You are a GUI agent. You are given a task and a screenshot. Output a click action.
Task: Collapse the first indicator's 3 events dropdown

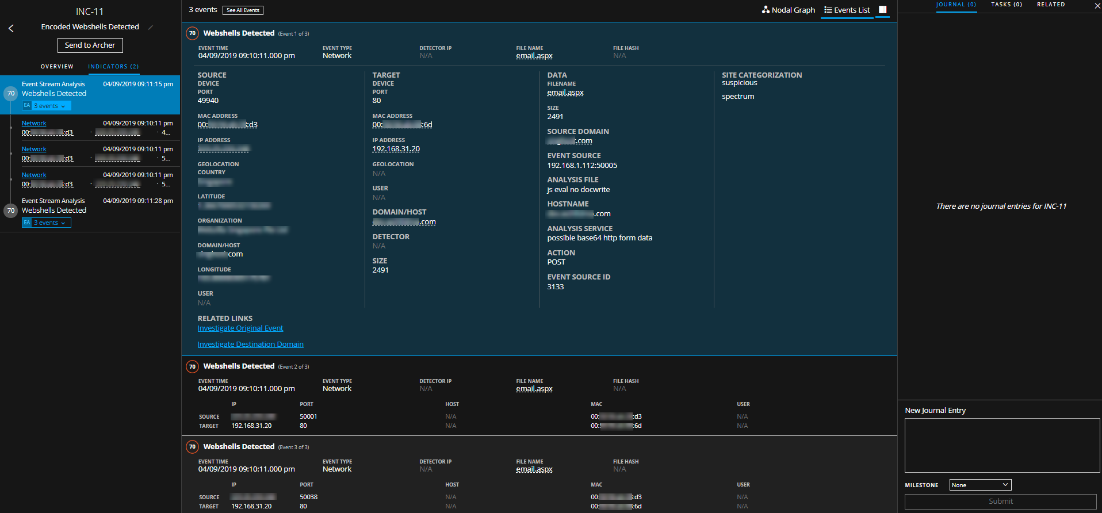(x=47, y=106)
